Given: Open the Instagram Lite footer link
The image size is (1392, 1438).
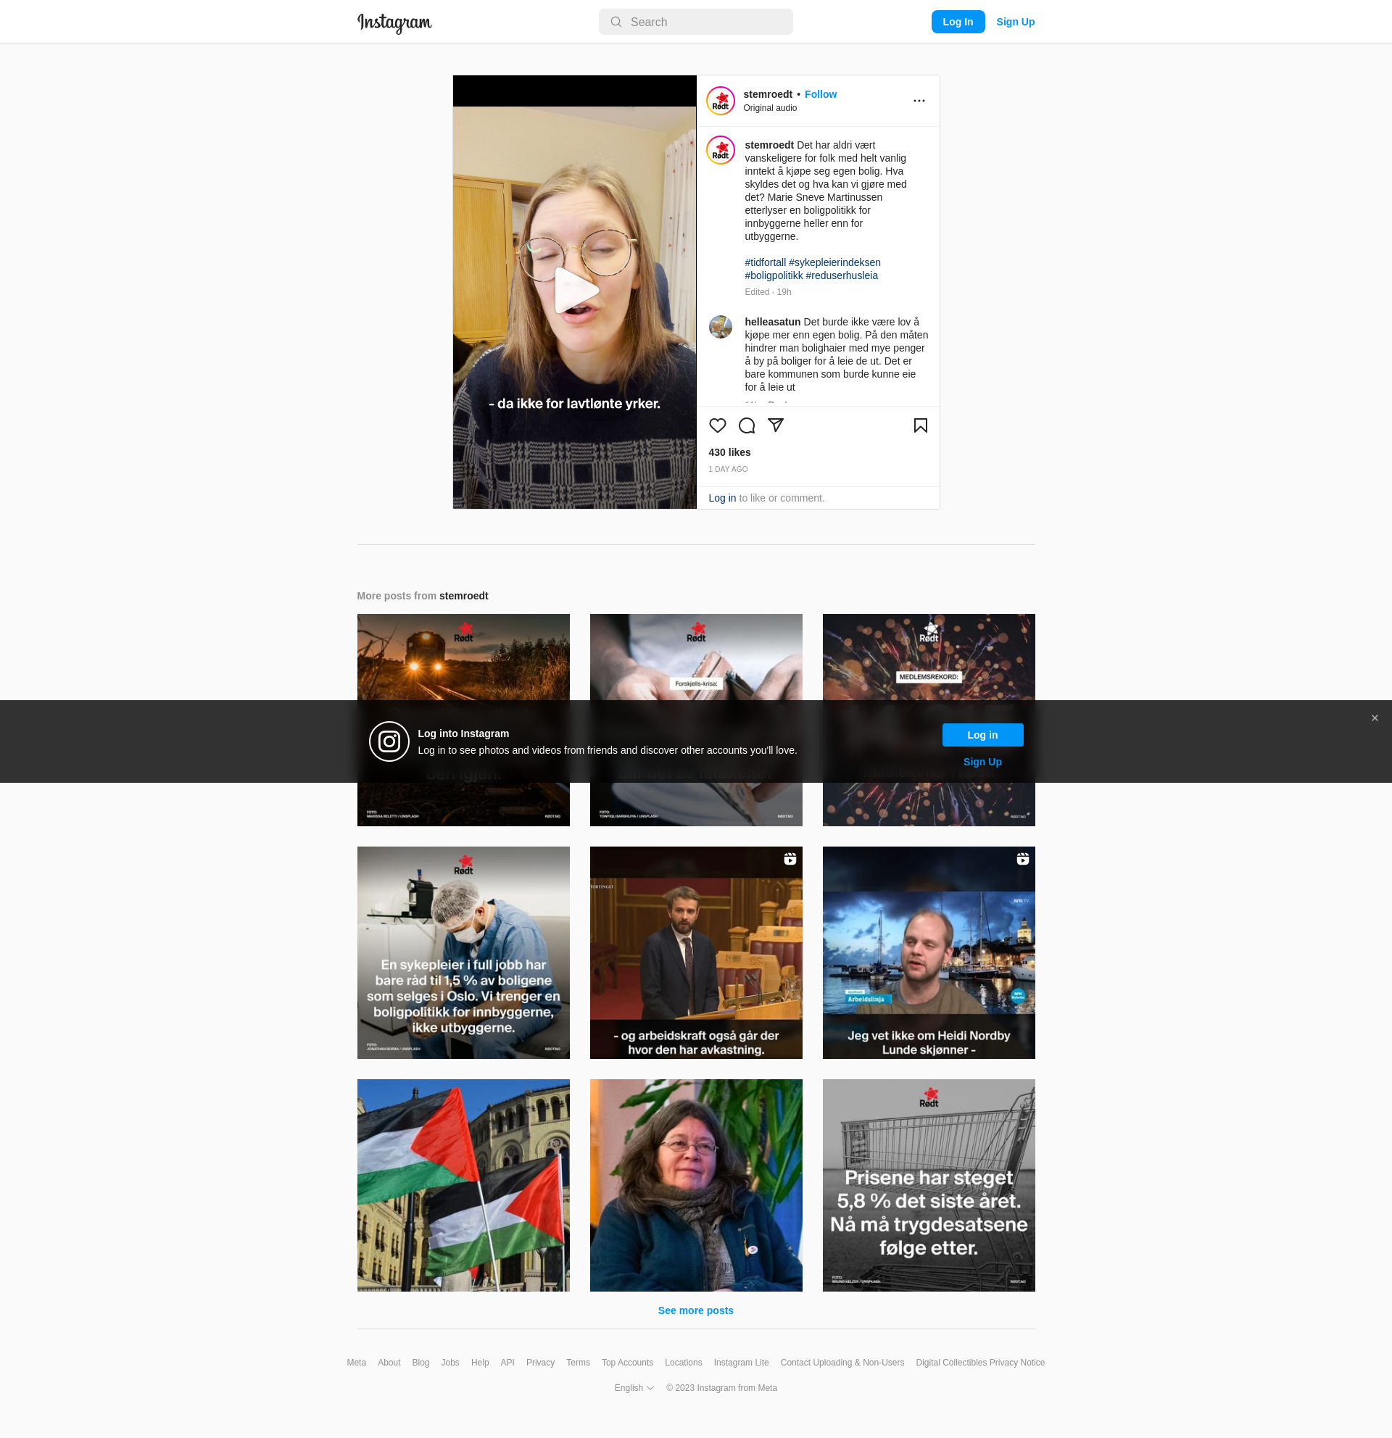Looking at the screenshot, I should pos(741,1363).
